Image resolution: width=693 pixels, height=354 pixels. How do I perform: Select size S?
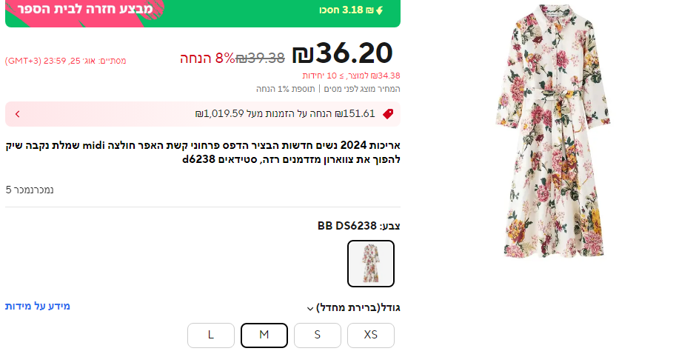pos(318,335)
